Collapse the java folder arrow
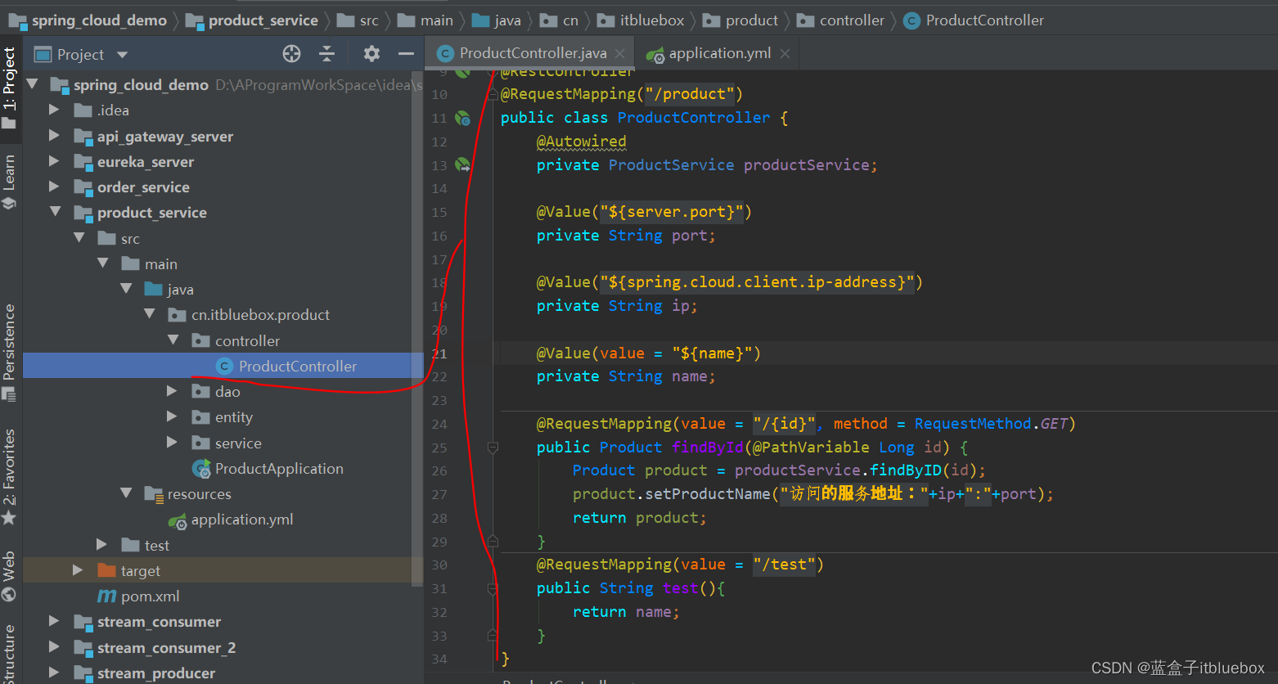 pyautogui.click(x=126, y=289)
